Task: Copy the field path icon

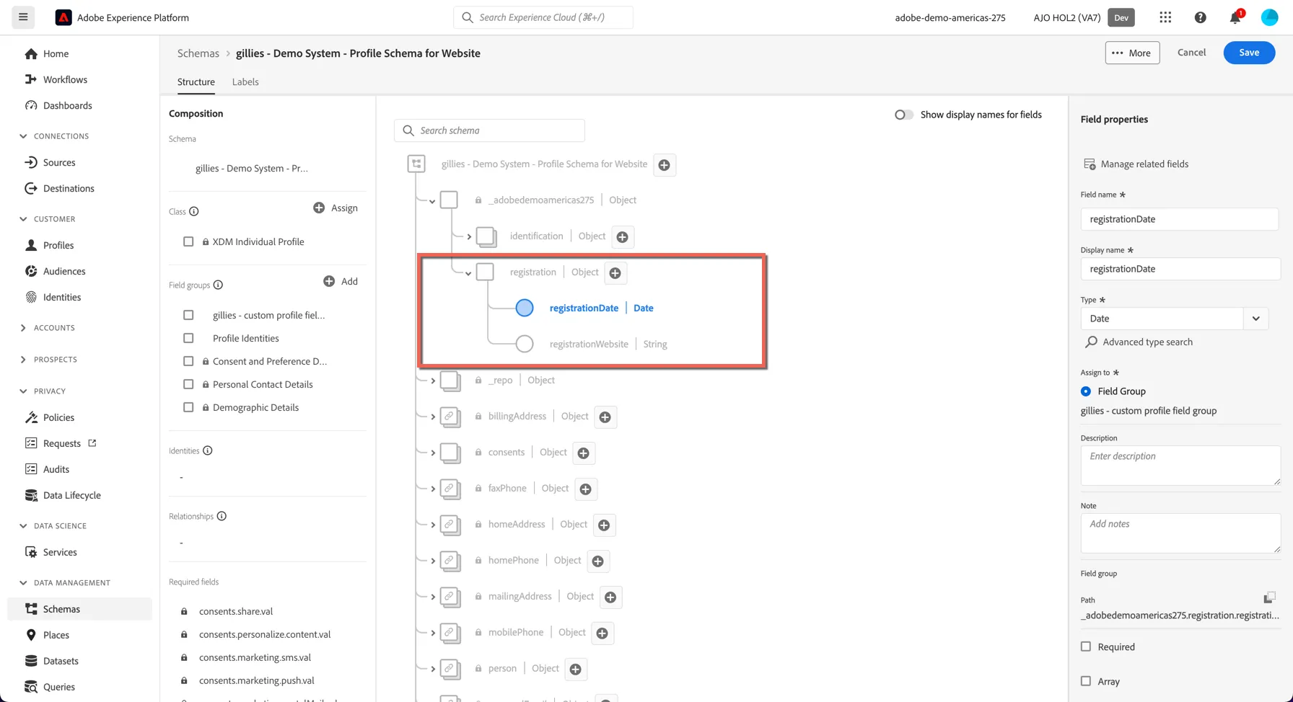Action: coord(1269,597)
